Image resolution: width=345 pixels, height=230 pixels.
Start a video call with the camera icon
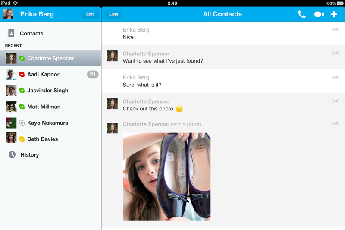click(319, 14)
